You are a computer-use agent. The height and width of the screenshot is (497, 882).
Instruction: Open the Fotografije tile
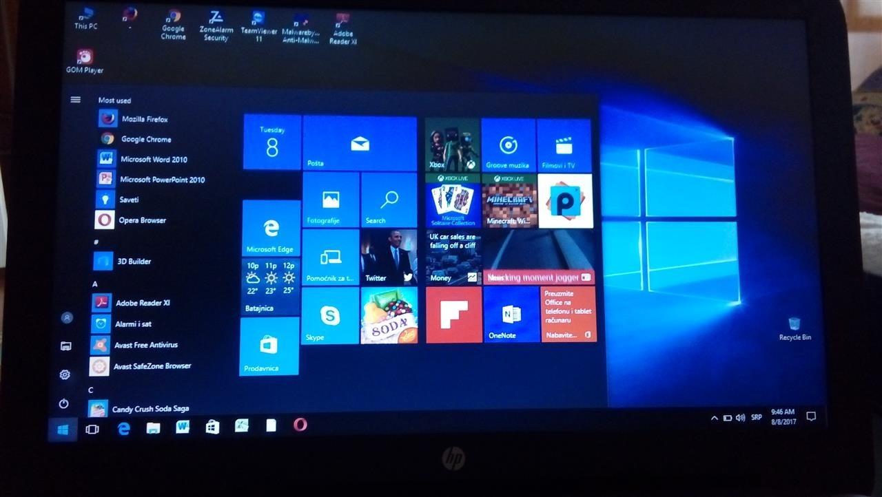(x=331, y=200)
